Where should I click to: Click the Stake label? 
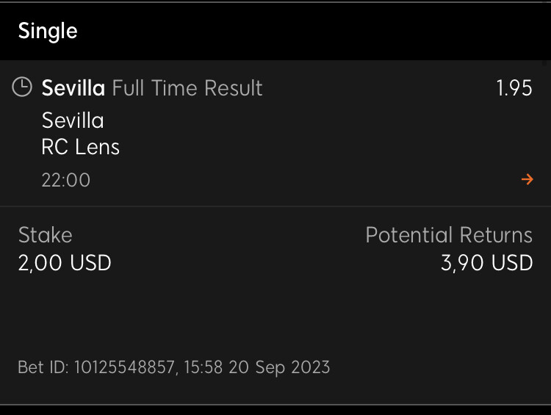point(46,235)
